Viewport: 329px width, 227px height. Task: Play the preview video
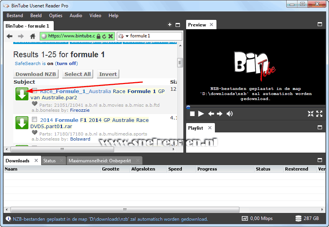tap(201, 114)
